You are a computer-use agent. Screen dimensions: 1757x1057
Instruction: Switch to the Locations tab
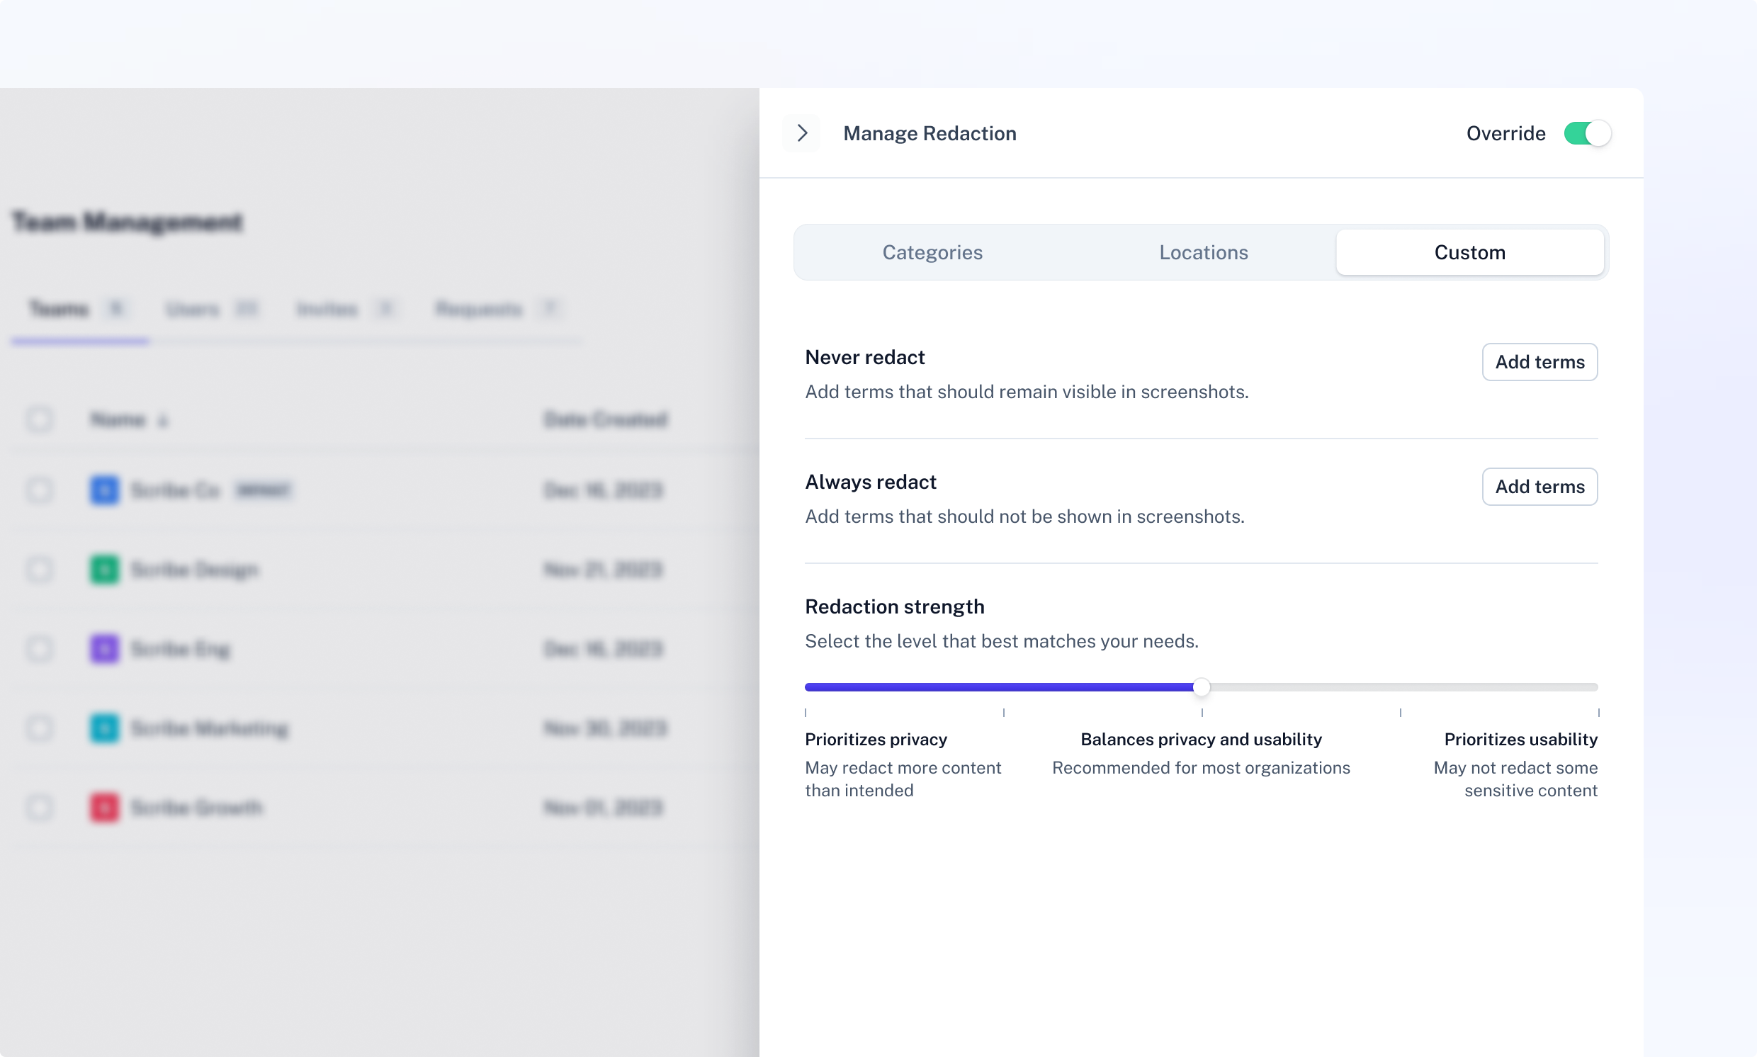1203,252
